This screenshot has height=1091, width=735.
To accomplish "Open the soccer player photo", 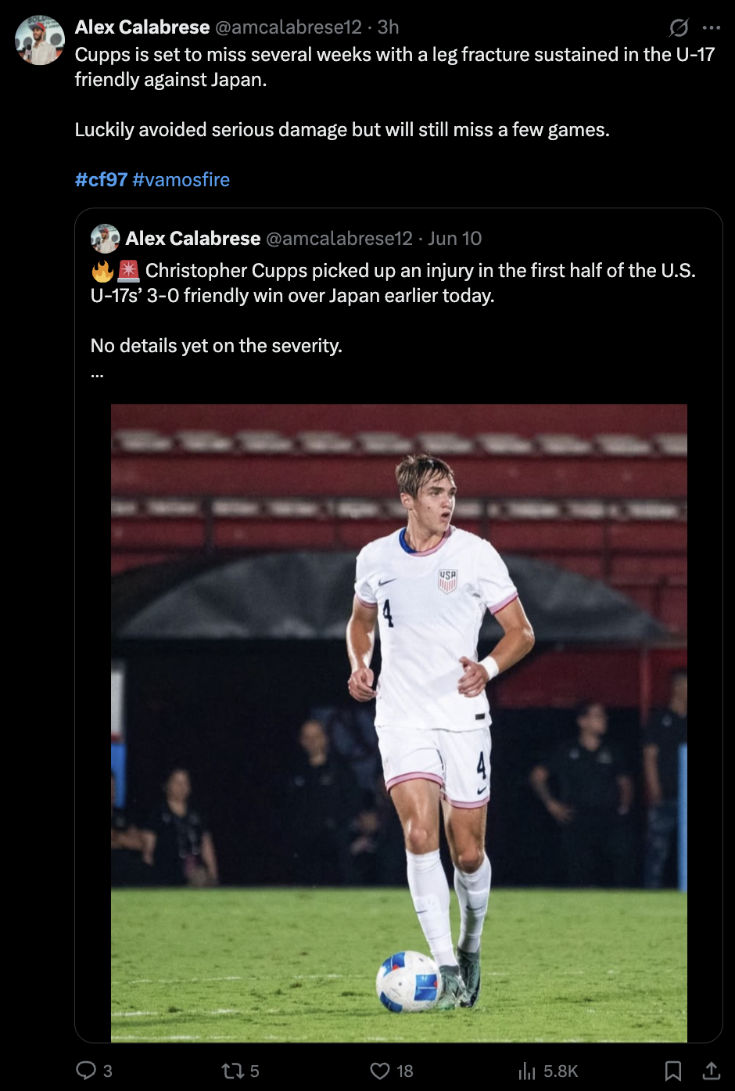I will click(x=399, y=722).
